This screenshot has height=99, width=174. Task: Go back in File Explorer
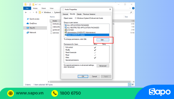point(26,12)
